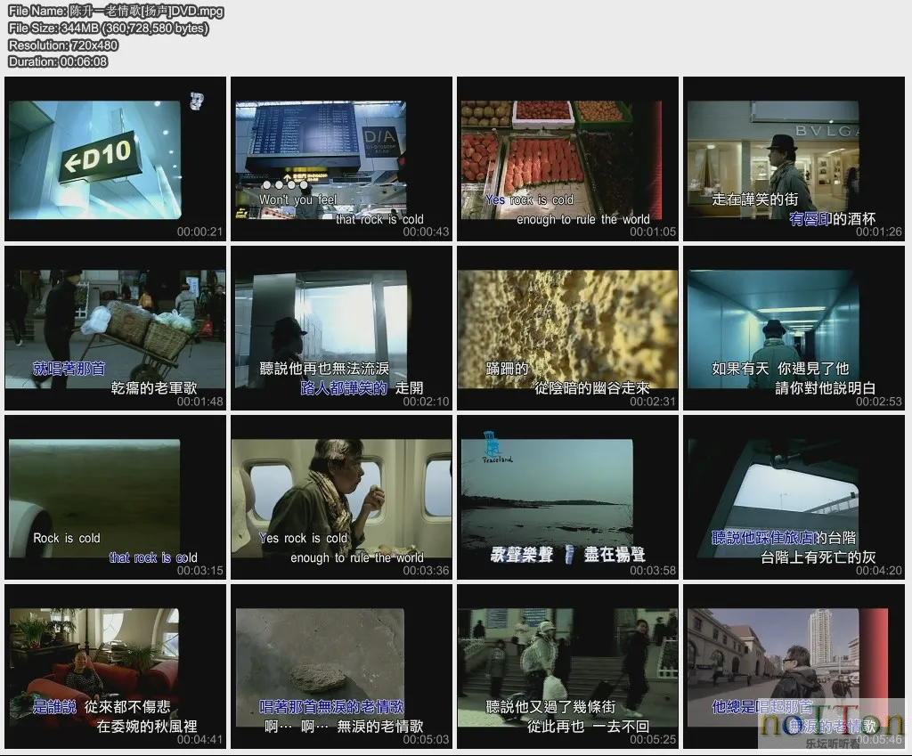The width and height of the screenshot is (912, 756).
Task: View the fruit market stall thumbnail
Action: [x=566, y=158]
